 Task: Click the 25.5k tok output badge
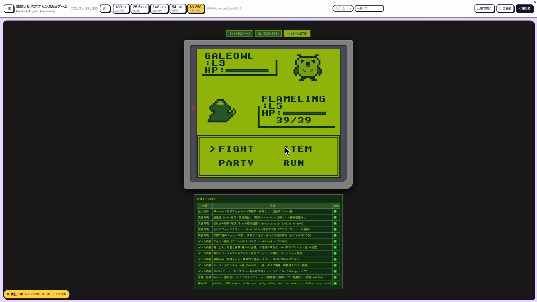click(x=140, y=9)
